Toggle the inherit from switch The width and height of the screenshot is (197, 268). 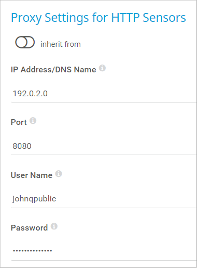point(25,42)
